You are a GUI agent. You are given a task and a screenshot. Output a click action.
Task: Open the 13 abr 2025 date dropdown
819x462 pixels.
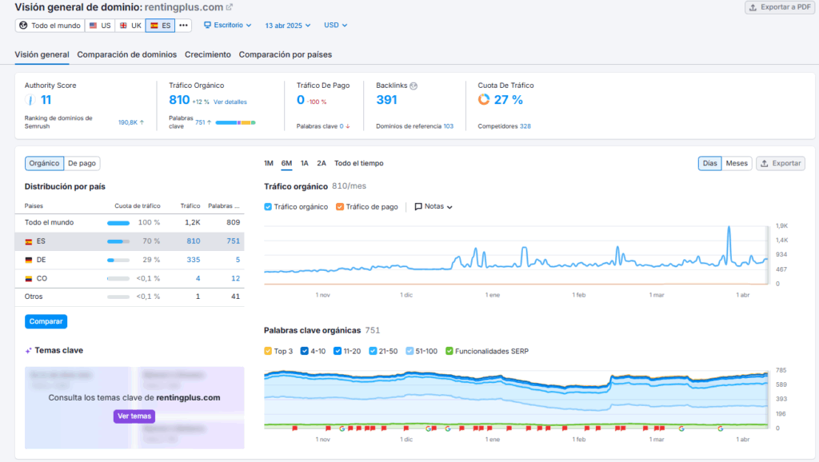pyautogui.click(x=288, y=26)
